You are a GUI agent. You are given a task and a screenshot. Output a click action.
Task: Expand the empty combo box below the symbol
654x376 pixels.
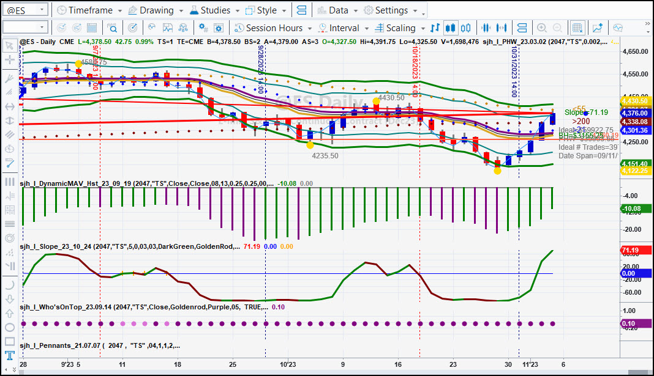(42, 28)
